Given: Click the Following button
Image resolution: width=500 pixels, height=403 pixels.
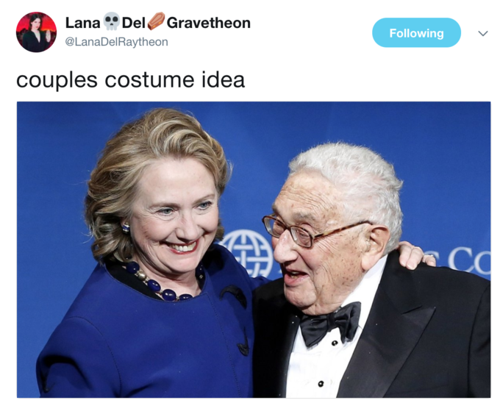Looking at the screenshot, I should (x=416, y=33).
